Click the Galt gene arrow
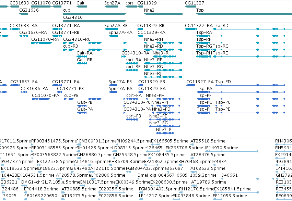The image size is (292, 201). (x=82, y=7)
